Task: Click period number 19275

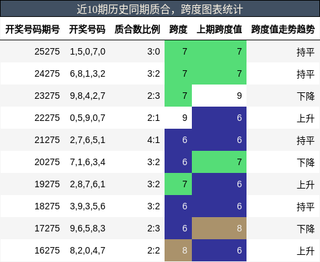Action: tap(47, 184)
